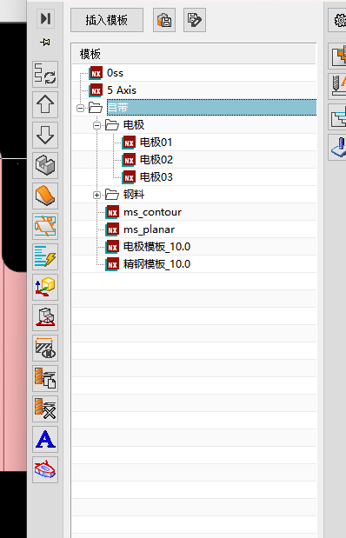This screenshot has height=538, width=346.
Task: Click the coordinate axes with cube icon
Action: pyautogui.click(x=45, y=287)
